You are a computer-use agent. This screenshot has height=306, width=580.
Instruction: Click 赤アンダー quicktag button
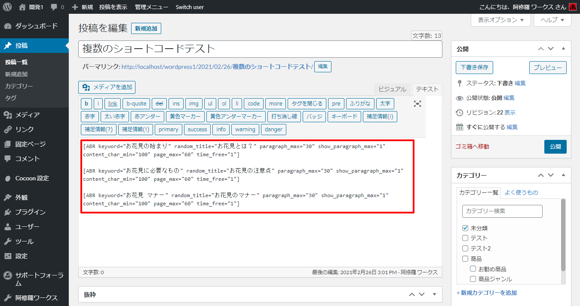147,116
